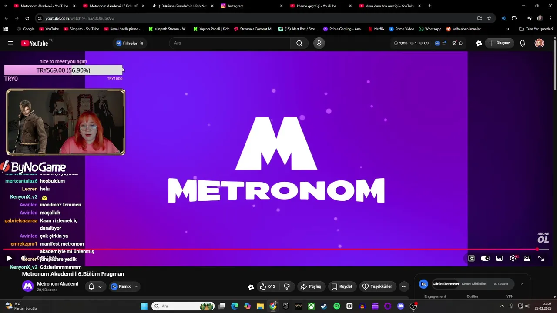Play the video with the play button

point(9,258)
